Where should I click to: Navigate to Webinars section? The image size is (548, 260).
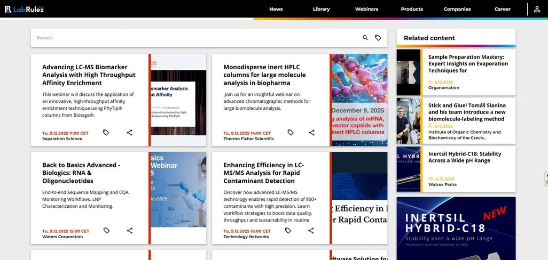pos(366,9)
